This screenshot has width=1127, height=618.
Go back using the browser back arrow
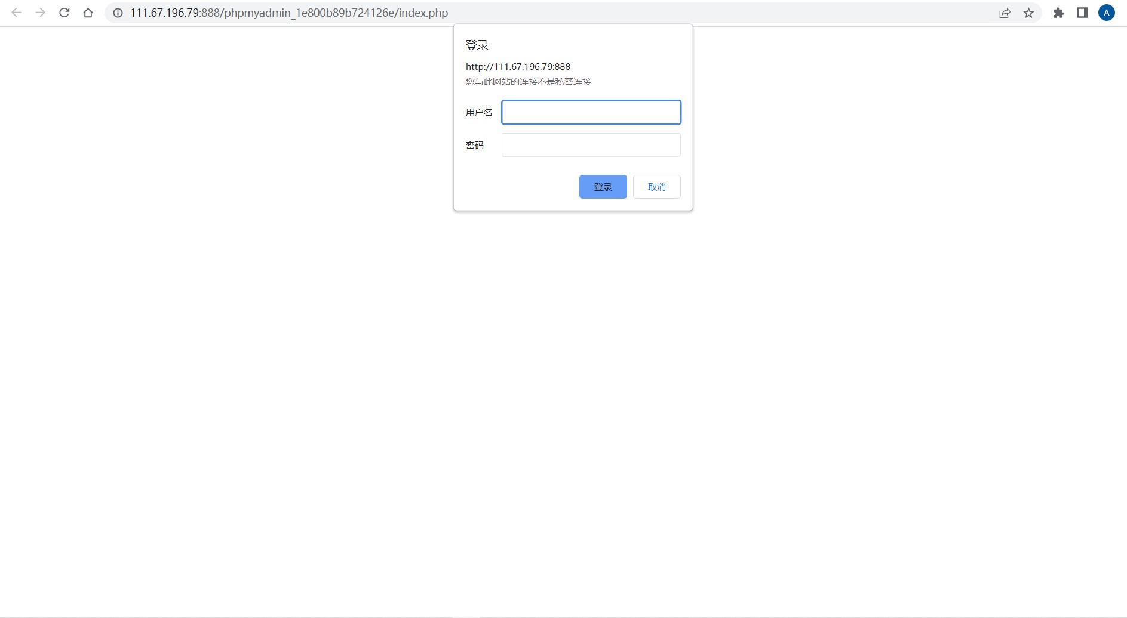click(16, 13)
